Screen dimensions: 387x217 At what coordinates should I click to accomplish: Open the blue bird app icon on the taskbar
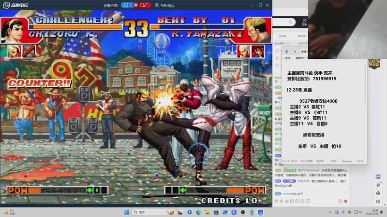coord(190,212)
